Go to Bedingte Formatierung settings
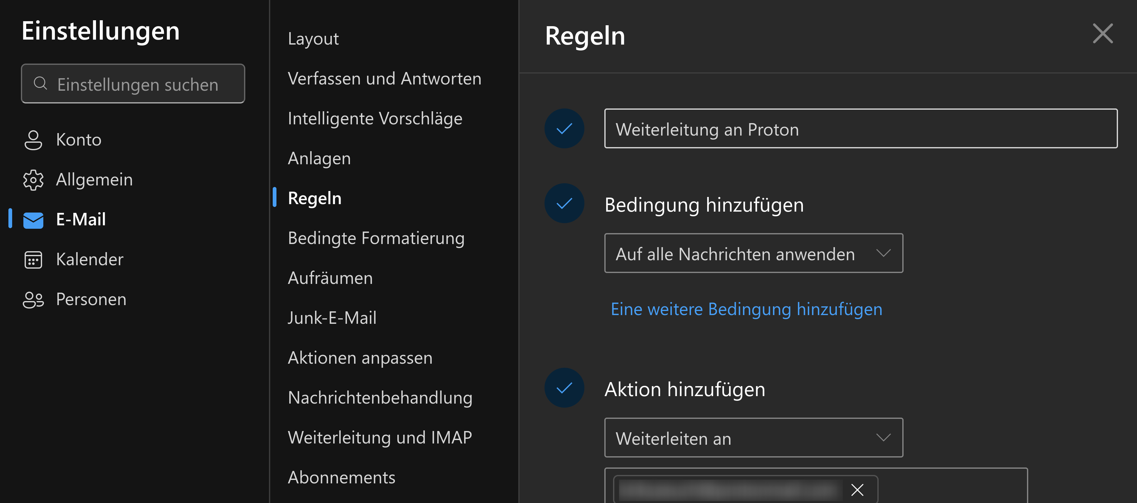1137x503 pixels. 376,238
